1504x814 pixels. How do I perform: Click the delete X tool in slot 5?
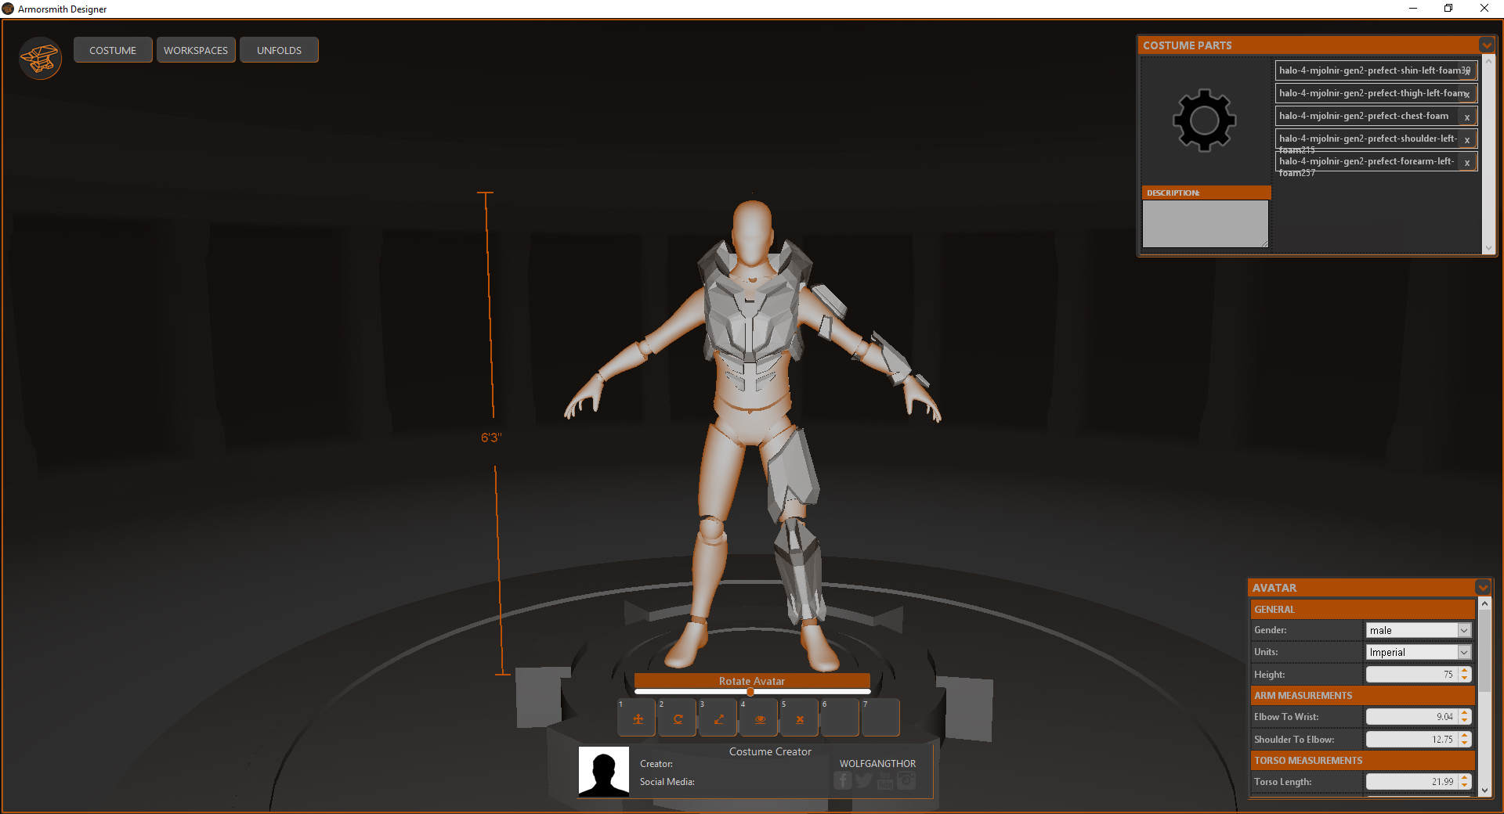800,719
